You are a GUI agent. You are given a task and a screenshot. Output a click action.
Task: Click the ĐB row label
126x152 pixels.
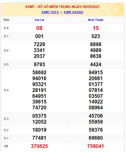pos(6,146)
